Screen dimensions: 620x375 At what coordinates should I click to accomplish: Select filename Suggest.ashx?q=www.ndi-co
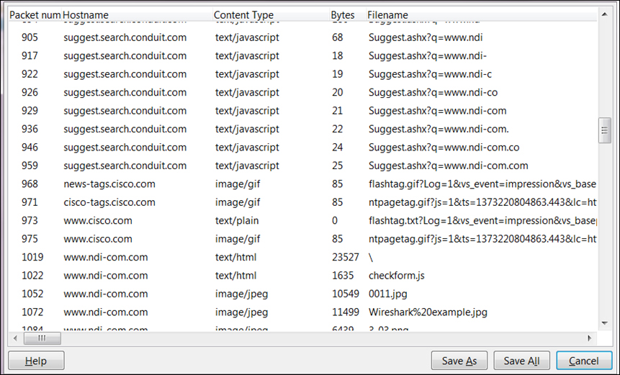click(x=433, y=92)
